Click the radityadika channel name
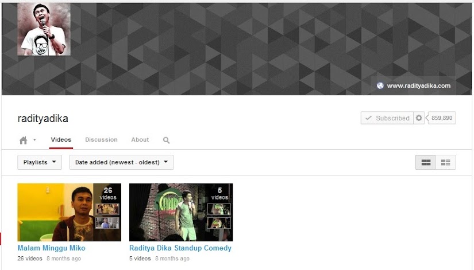Image resolution: width=474 pixels, height=270 pixels. point(43,119)
